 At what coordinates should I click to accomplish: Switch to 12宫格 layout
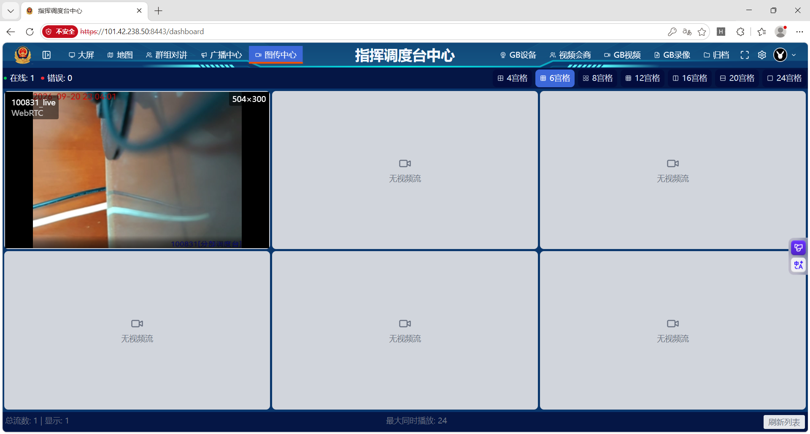click(x=643, y=78)
